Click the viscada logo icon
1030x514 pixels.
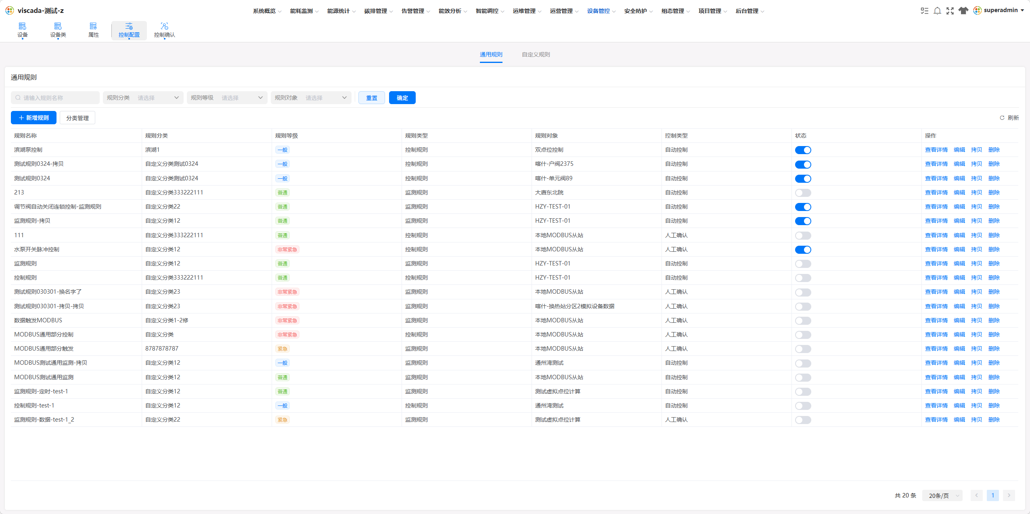tap(10, 10)
